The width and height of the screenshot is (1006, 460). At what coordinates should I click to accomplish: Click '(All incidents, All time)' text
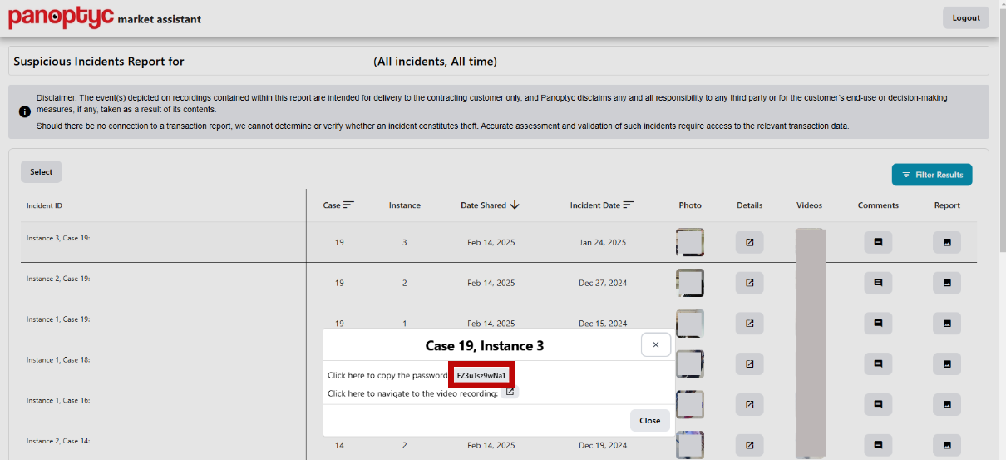436,62
